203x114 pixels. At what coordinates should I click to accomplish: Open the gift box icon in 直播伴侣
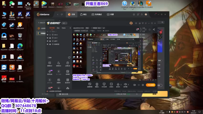tap(137, 29)
